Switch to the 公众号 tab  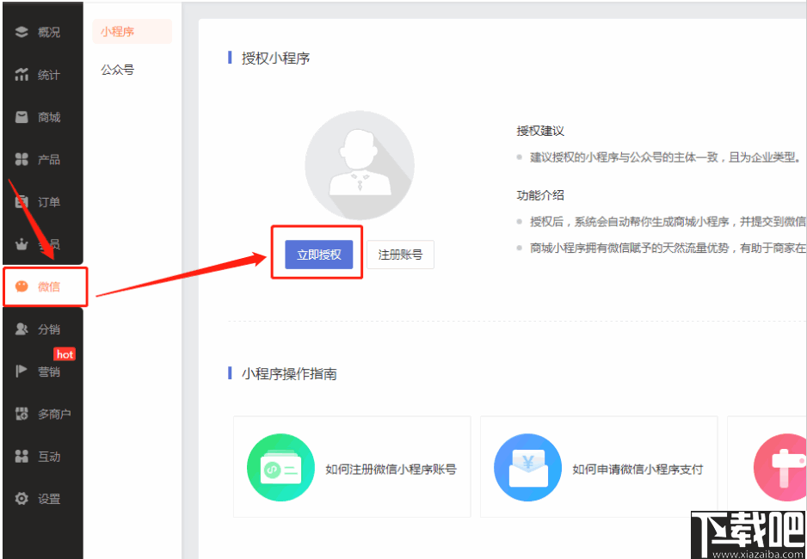pyautogui.click(x=117, y=70)
